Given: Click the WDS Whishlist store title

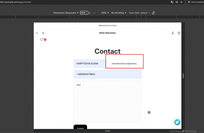Looking at the screenshot, I should [107, 33].
